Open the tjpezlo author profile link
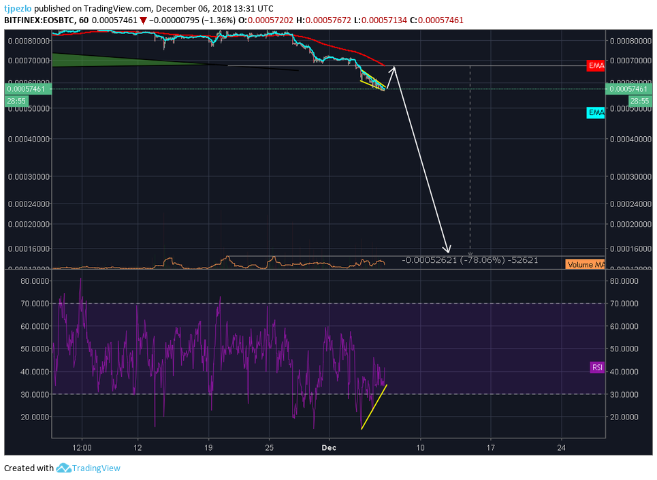 pyautogui.click(x=18, y=8)
